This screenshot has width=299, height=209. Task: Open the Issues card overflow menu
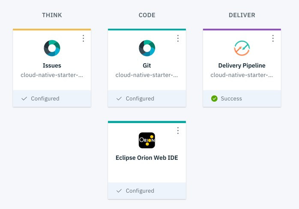coord(83,38)
